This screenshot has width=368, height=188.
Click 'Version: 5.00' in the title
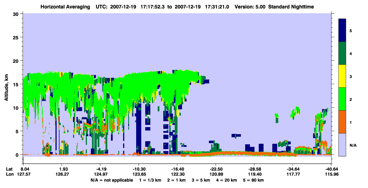tap(251, 7)
